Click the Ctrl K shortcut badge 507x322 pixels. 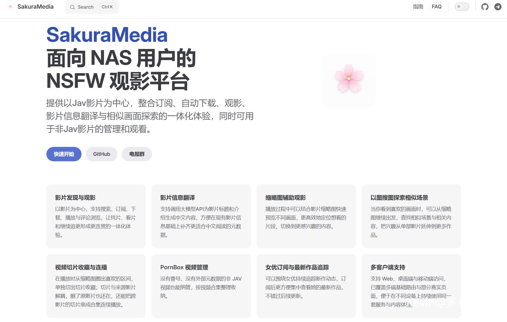107,7
